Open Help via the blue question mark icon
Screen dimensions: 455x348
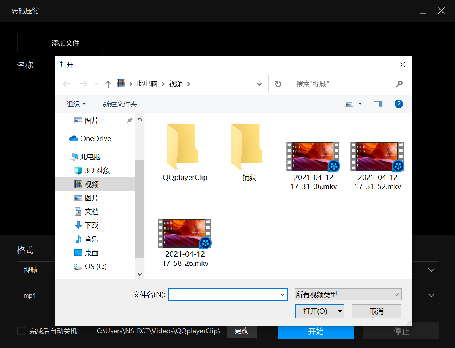[398, 103]
